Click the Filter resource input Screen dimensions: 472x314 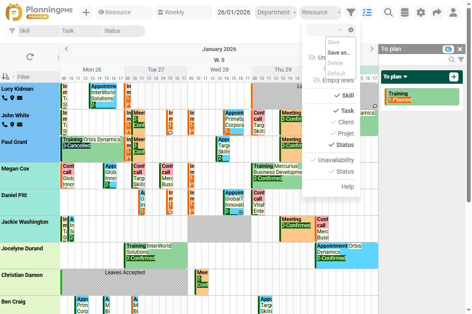coord(38,77)
